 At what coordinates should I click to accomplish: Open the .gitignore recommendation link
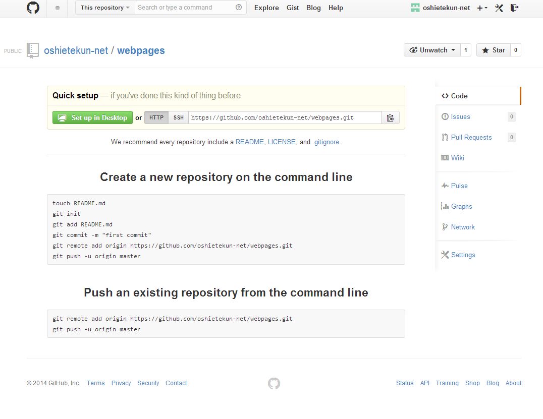coord(326,142)
